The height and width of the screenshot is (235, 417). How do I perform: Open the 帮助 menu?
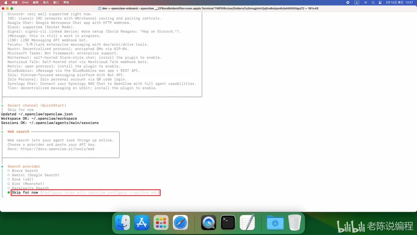pos(66,2)
